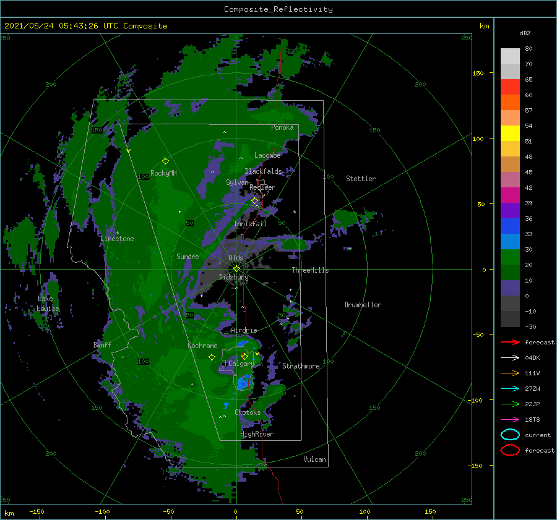Click the red forecast arrow in the legend

(510, 342)
